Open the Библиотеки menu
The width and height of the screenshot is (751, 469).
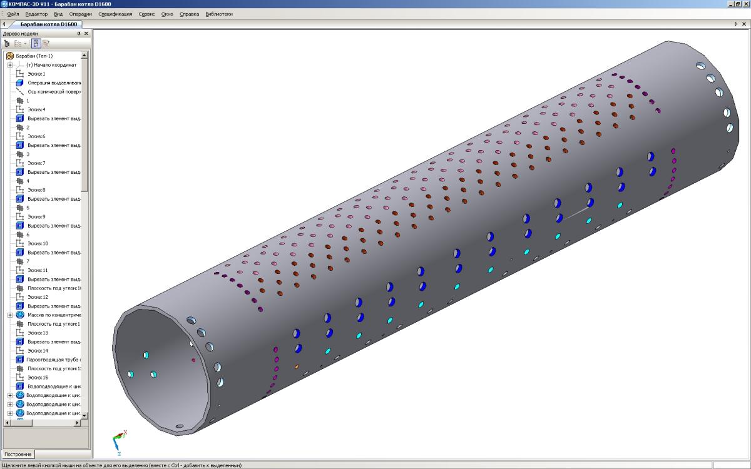(x=219, y=14)
